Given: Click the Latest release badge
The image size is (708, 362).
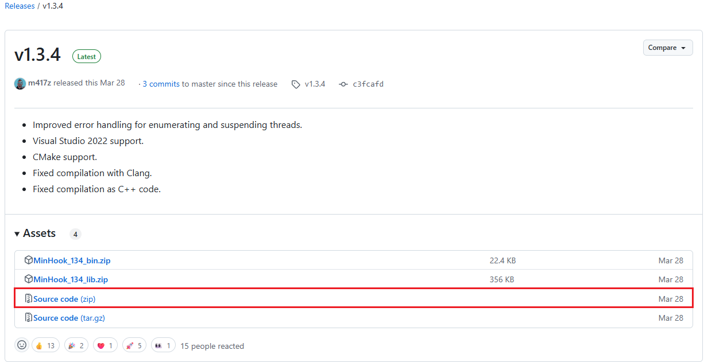Looking at the screenshot, I should tap(87, 56).
